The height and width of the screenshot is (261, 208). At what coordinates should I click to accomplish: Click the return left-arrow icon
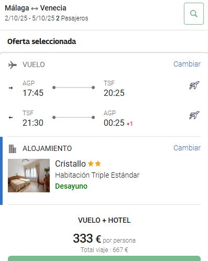[x=11, y=117]
